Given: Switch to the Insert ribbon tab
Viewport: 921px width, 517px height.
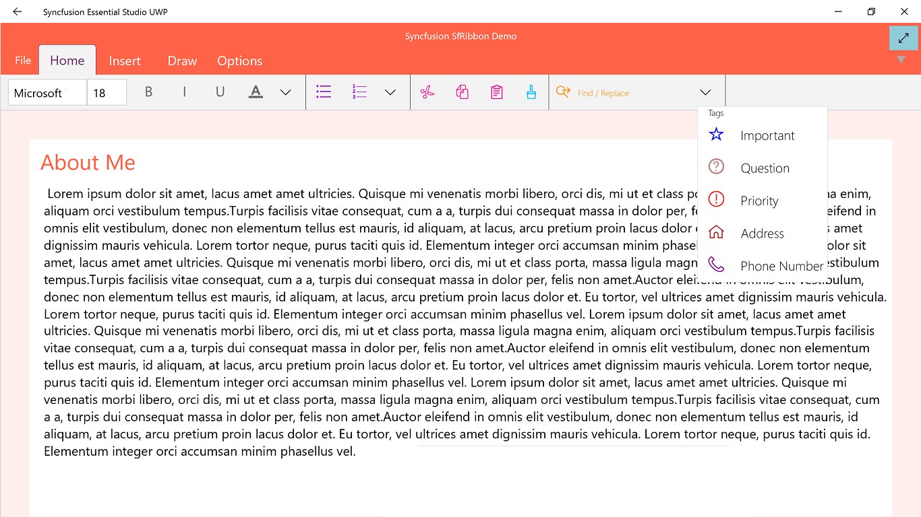Looking at the screenshot, I should coord(125,61).
